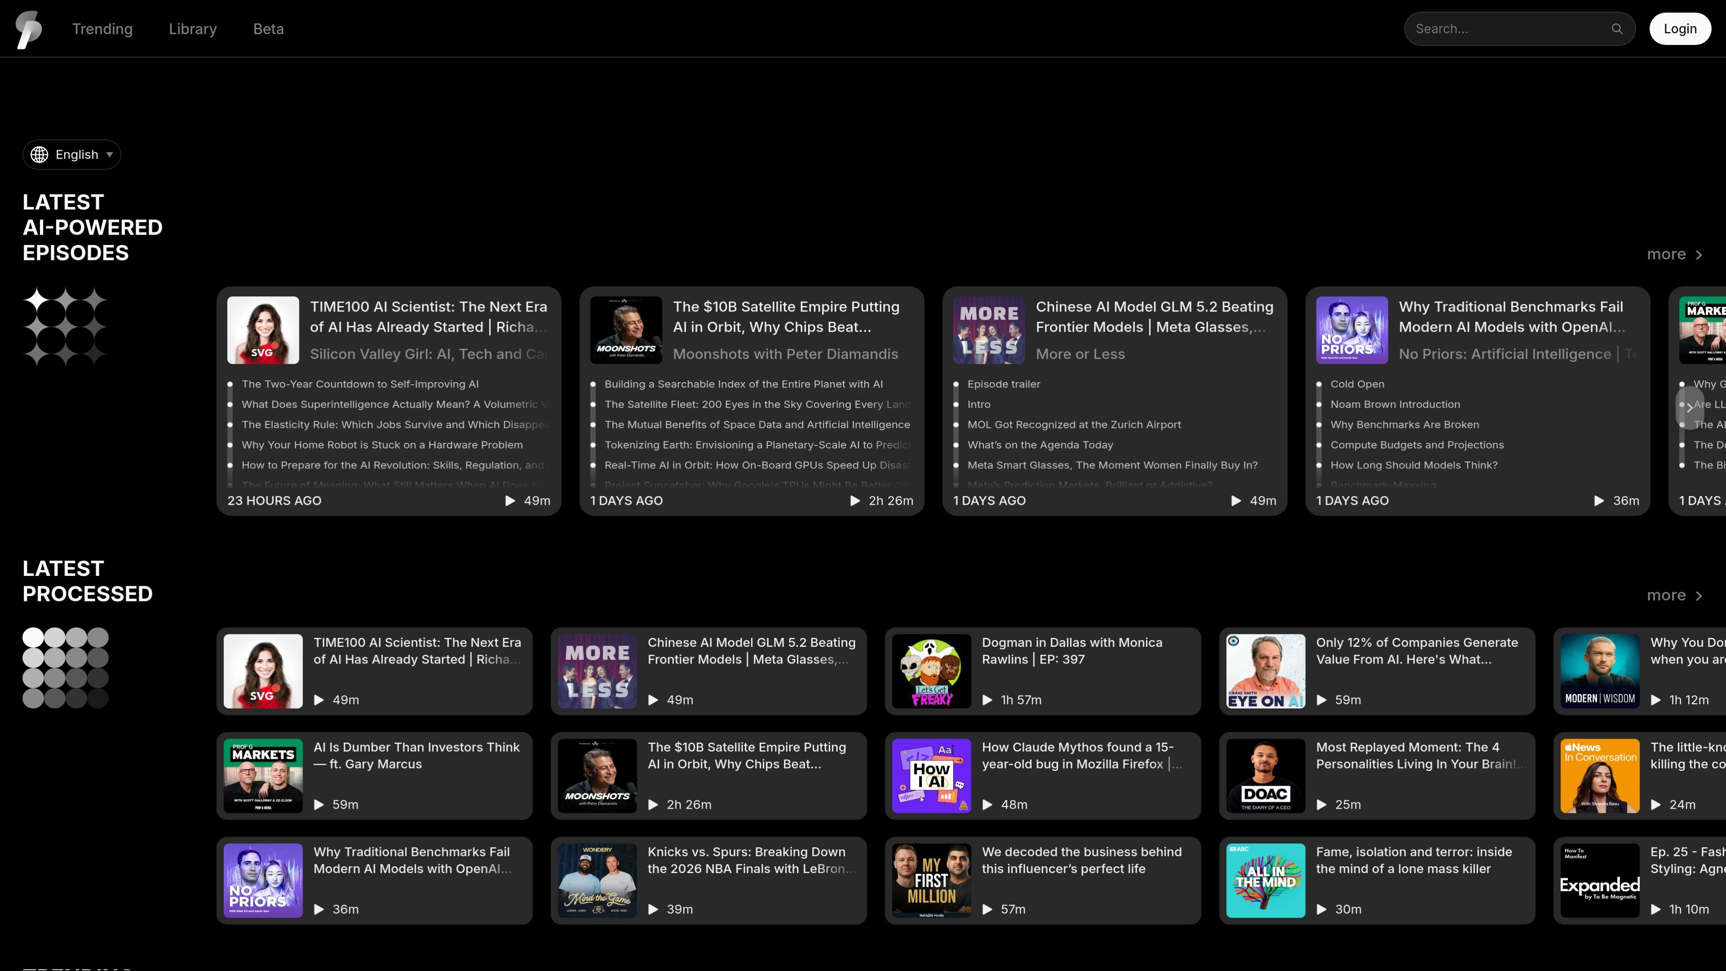Switch to the Beta tab
The width and height of the screenshot is (1726, 971).
pos(269,29)
